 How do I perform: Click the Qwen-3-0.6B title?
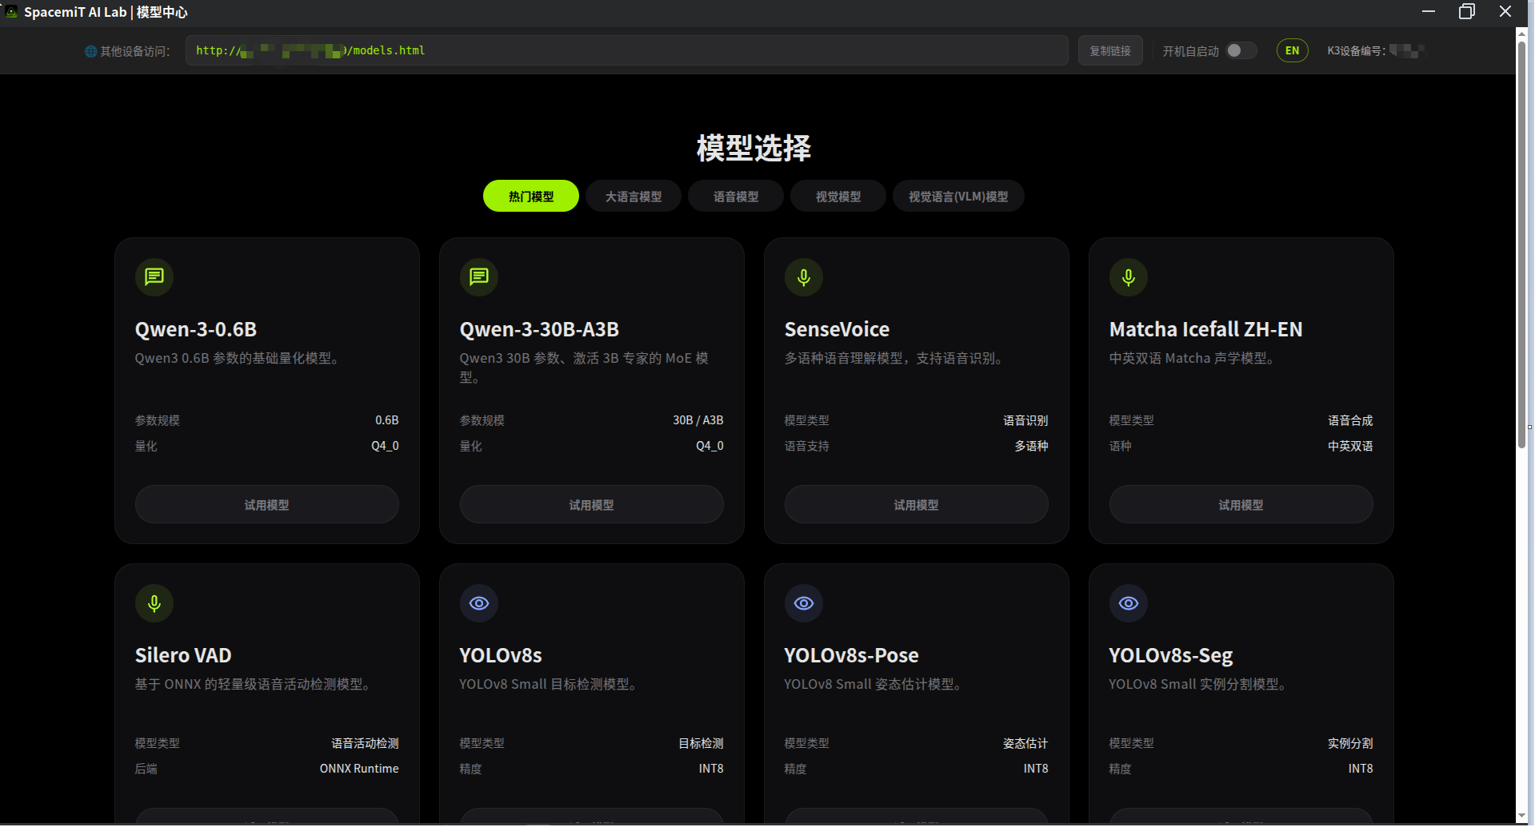pyautogui.click(x=196, y=329)
